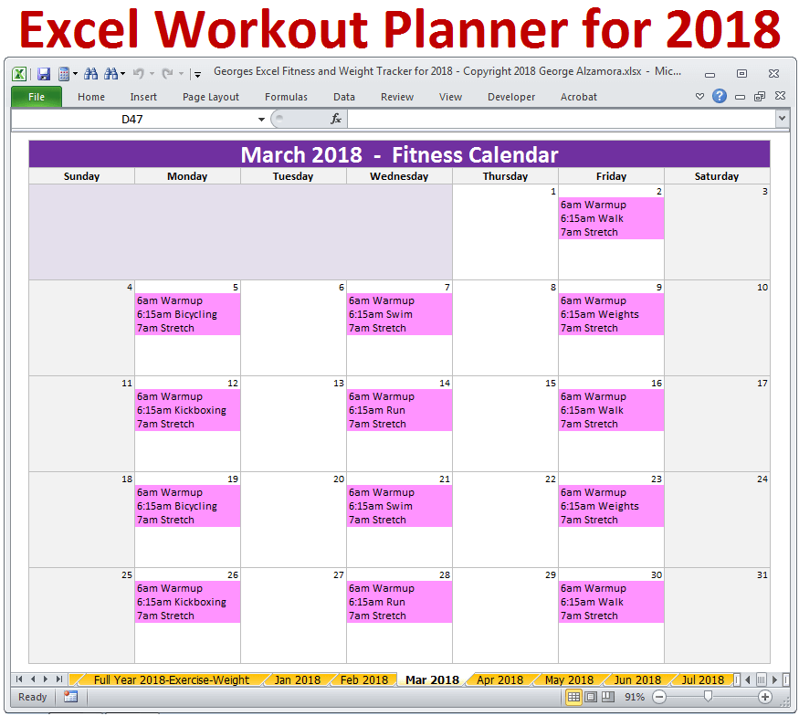Click the Excel program icon in the title bar
Screen dimensions: 799x716
tap(19, 73)
